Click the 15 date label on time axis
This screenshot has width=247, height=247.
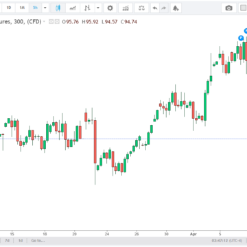(x=12, y=234)
